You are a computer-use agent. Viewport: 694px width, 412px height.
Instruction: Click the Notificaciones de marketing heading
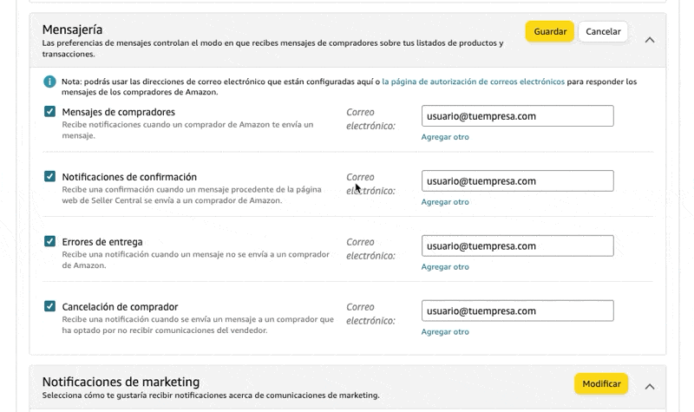coord(121,382)
